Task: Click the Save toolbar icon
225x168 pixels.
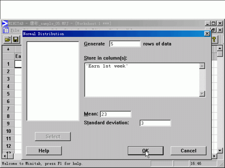Action: (x=16, y=40)
